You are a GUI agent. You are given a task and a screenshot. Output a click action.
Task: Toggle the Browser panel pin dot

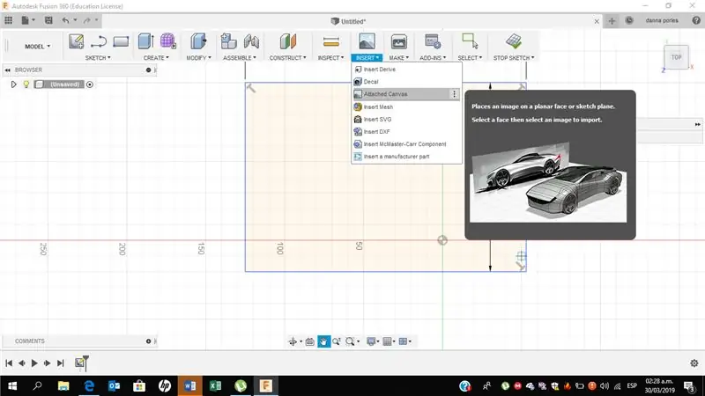(148, 70)
